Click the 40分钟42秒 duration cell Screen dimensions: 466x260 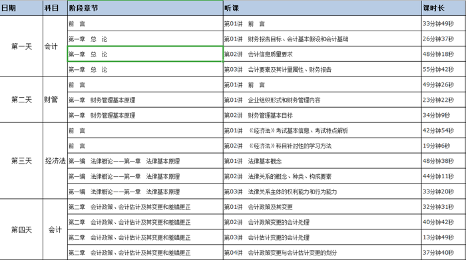point(444,222)
